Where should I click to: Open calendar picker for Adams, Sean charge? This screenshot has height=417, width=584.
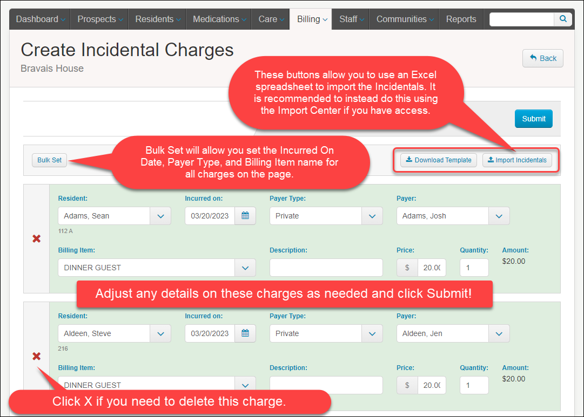click(x=245, y=216)
